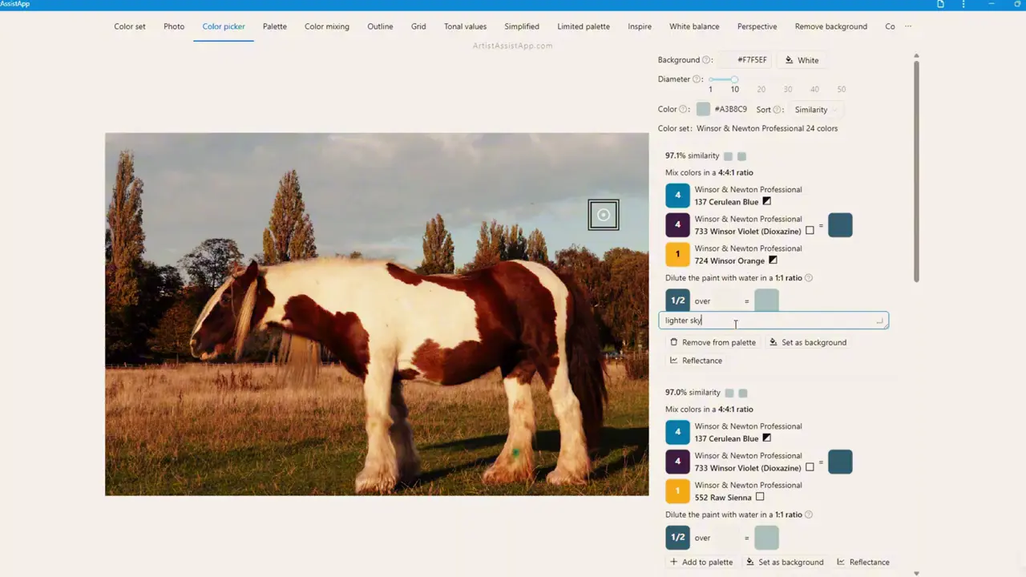Open the Reflectance chart for the top mix
This screenshot has height=577, width=1026.
click(x=696, y=360)
